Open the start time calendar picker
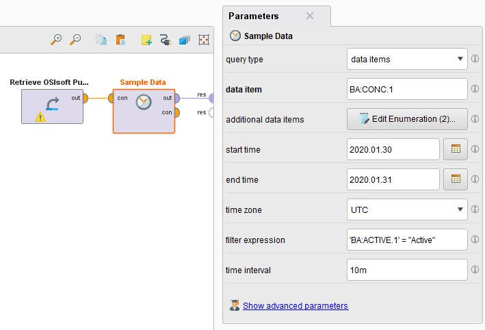The image size is (485, 330). pos(455,149)
